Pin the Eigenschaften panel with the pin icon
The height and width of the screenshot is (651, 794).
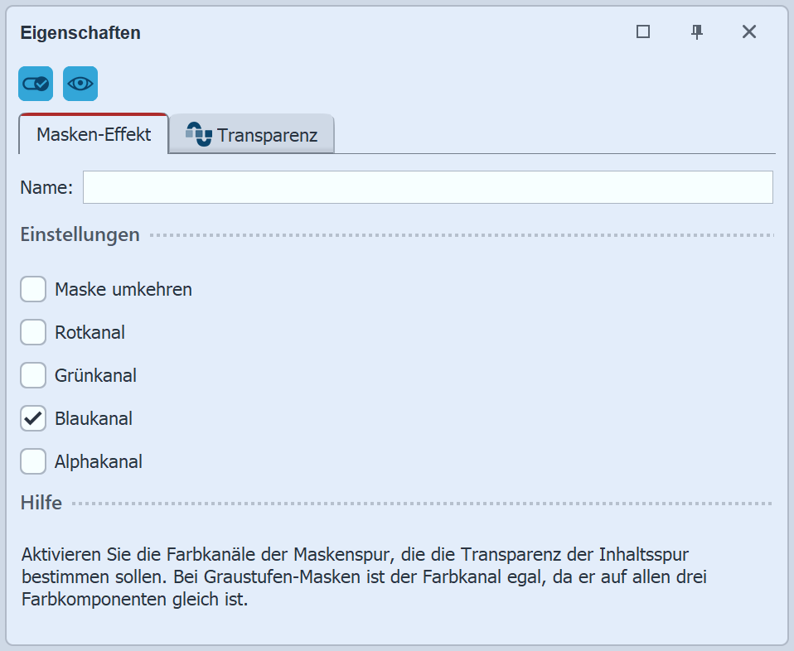tap(696, 31)
